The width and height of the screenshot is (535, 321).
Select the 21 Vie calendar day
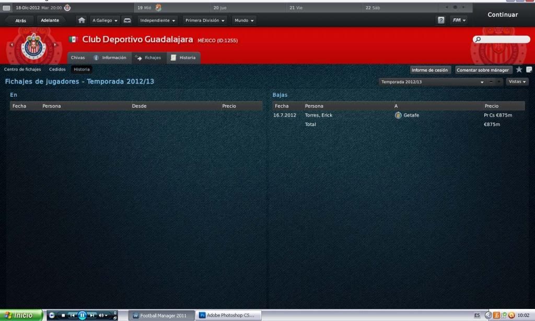325,7
